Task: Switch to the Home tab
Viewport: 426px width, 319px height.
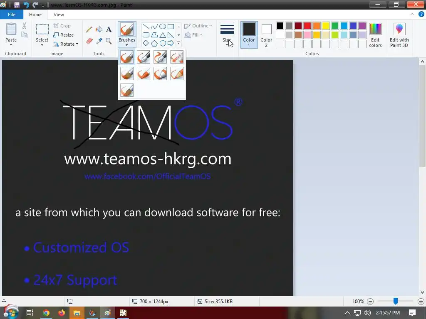Action: coord(35,15)
